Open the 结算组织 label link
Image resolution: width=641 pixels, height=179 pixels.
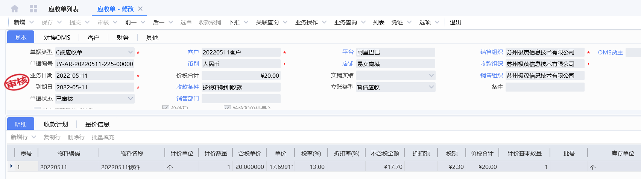click(492, 52)
